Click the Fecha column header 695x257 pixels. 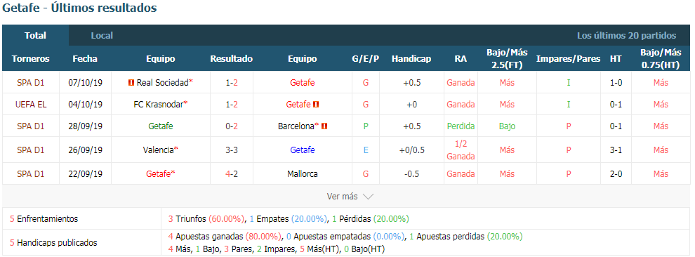tap(85, 59)
